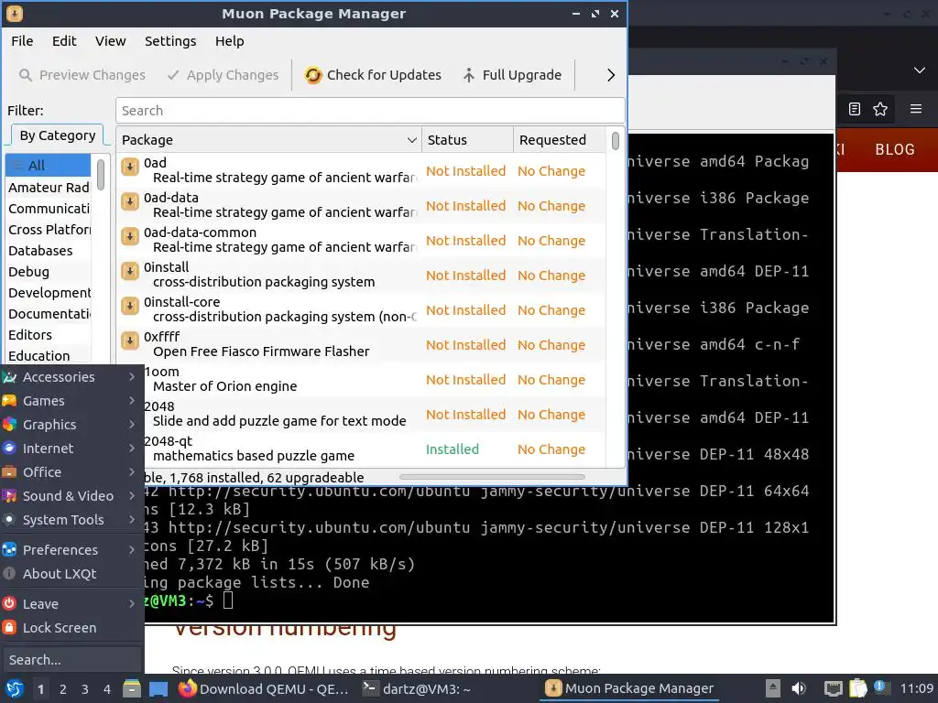Viewport: 938px width, 703px height.
Task: Expand System Tools submenu
Action: tap(71, 520)
